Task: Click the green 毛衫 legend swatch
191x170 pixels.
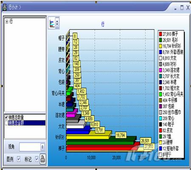Action: coord(160,40)
